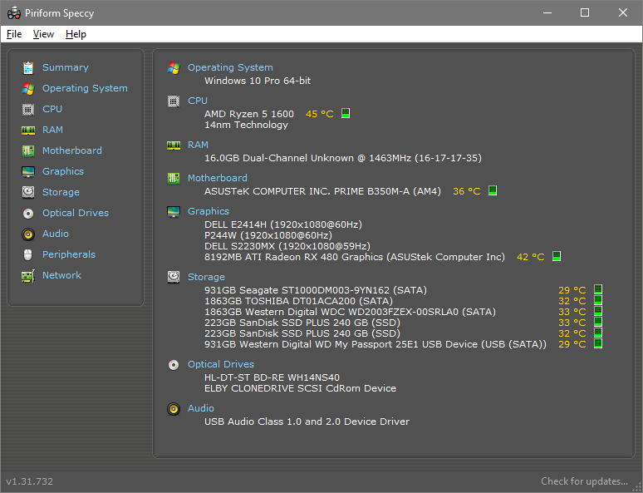Click the Audio speaker icon in summary panel
Image resolution: width=643 pixels, height=493 pixels.
[x=174, y=408]
